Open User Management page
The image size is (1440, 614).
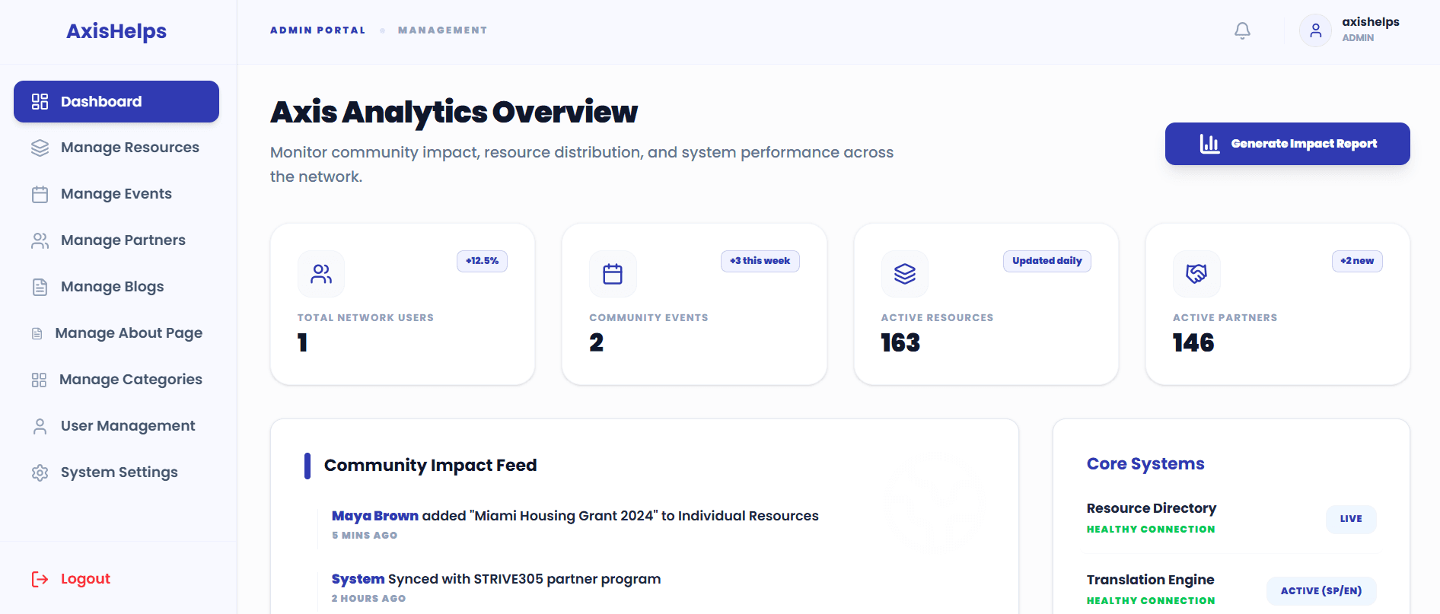click(x=116, y=426)
